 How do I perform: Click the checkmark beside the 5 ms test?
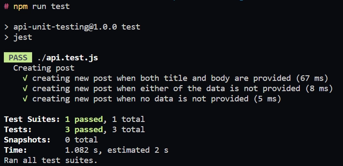[x=25, y=99]
